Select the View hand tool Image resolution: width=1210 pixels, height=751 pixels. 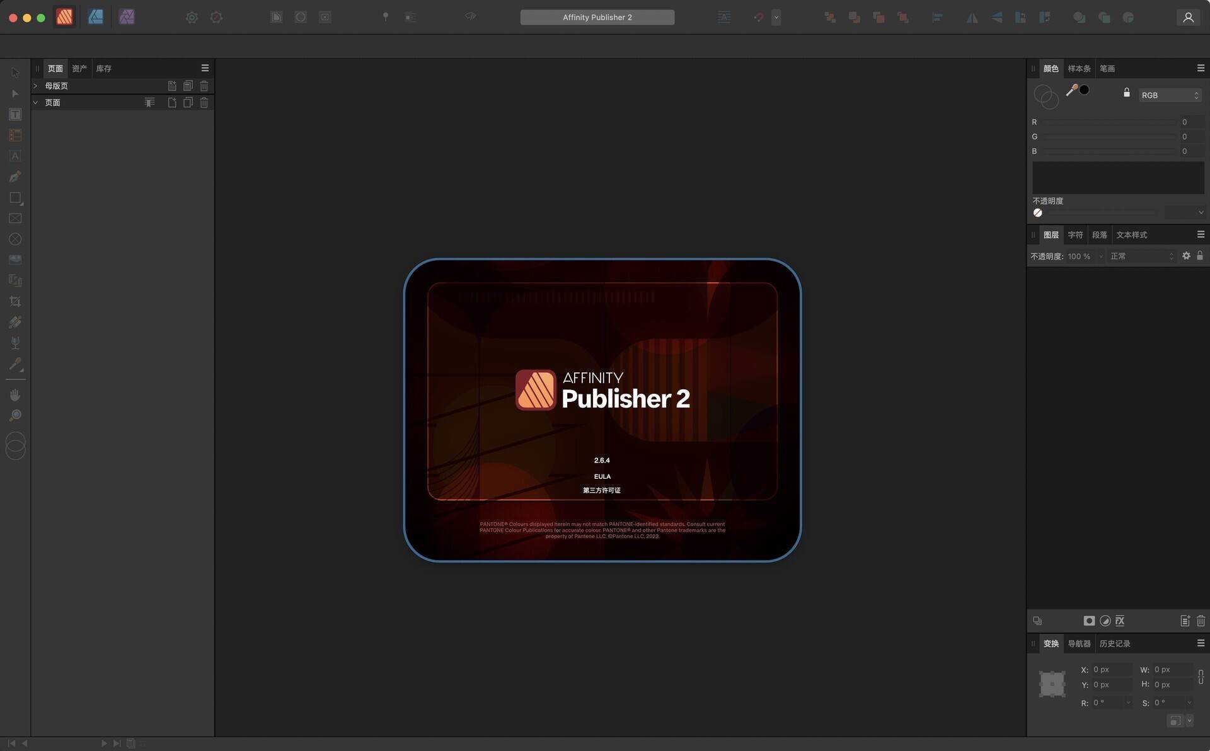tap(15, 395)
